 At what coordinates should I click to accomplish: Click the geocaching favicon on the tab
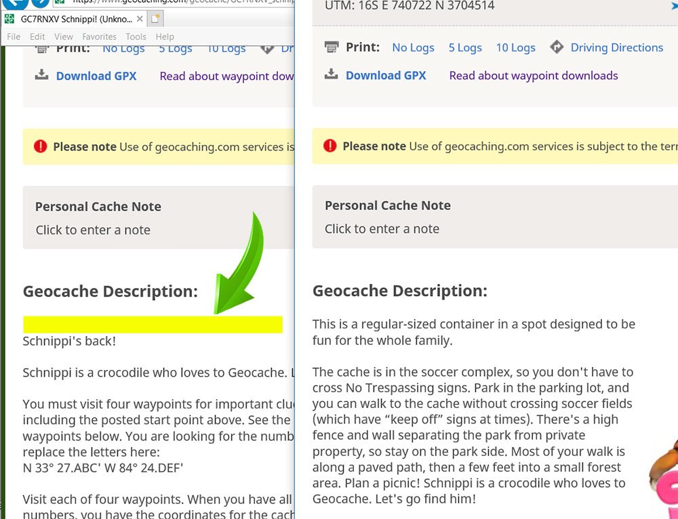[9, 18]
